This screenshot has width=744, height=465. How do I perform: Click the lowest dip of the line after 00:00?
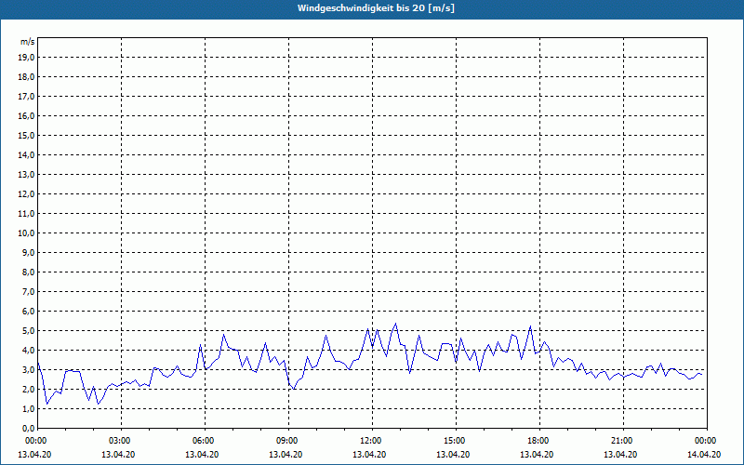tap(47, 404)
